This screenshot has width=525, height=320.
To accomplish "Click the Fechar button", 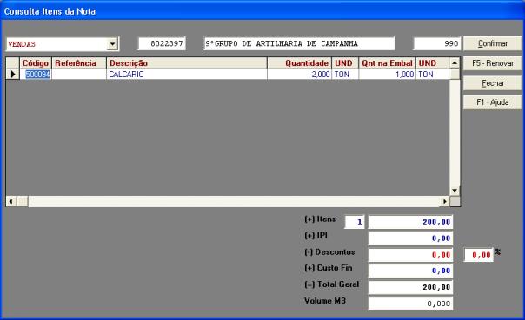I will pos(492,83).
